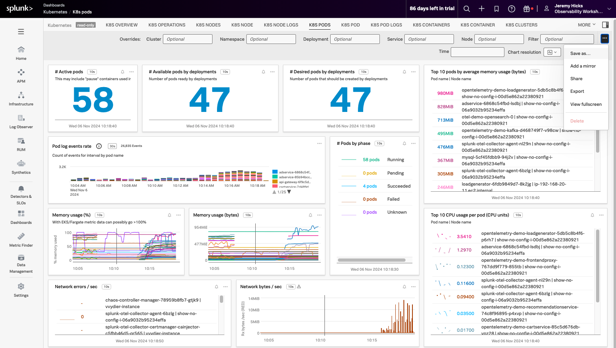The width and height of the screenshot is (616, 348).
Task: Click the Kubernetes breadcrumb link
Action: click(x=55, y=12)
